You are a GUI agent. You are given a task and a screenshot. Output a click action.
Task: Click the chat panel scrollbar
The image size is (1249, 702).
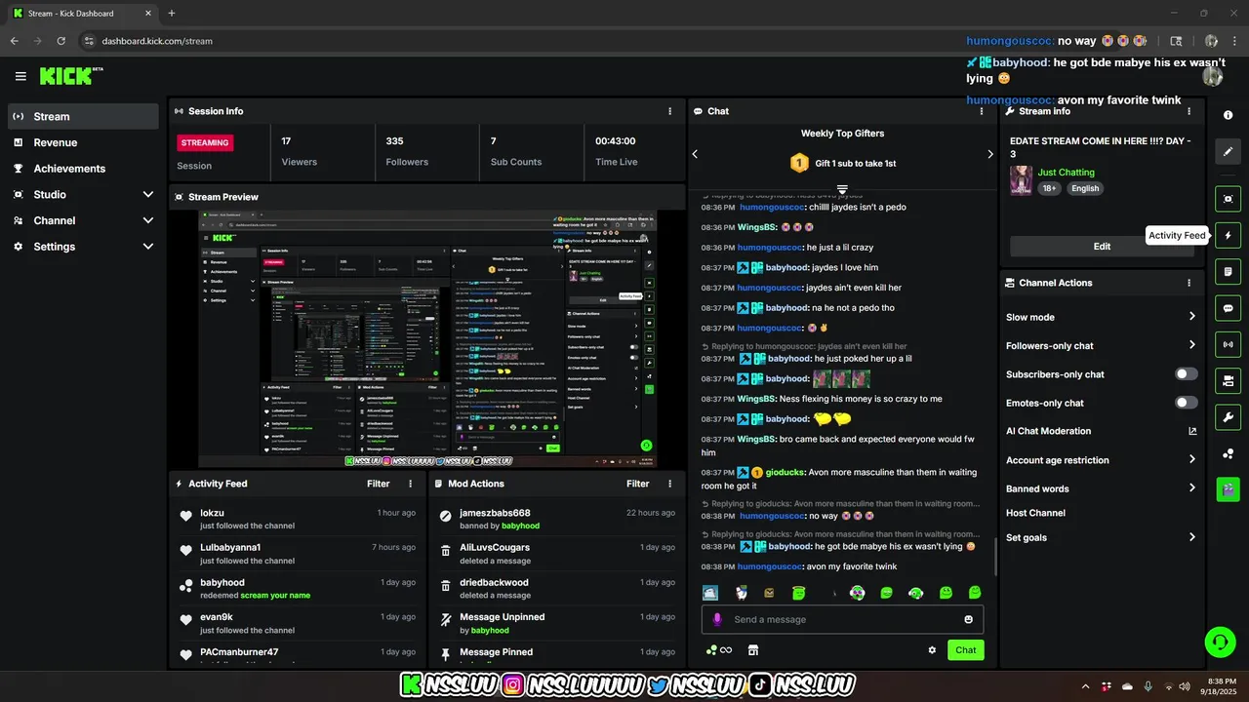[x=994, y=556]
